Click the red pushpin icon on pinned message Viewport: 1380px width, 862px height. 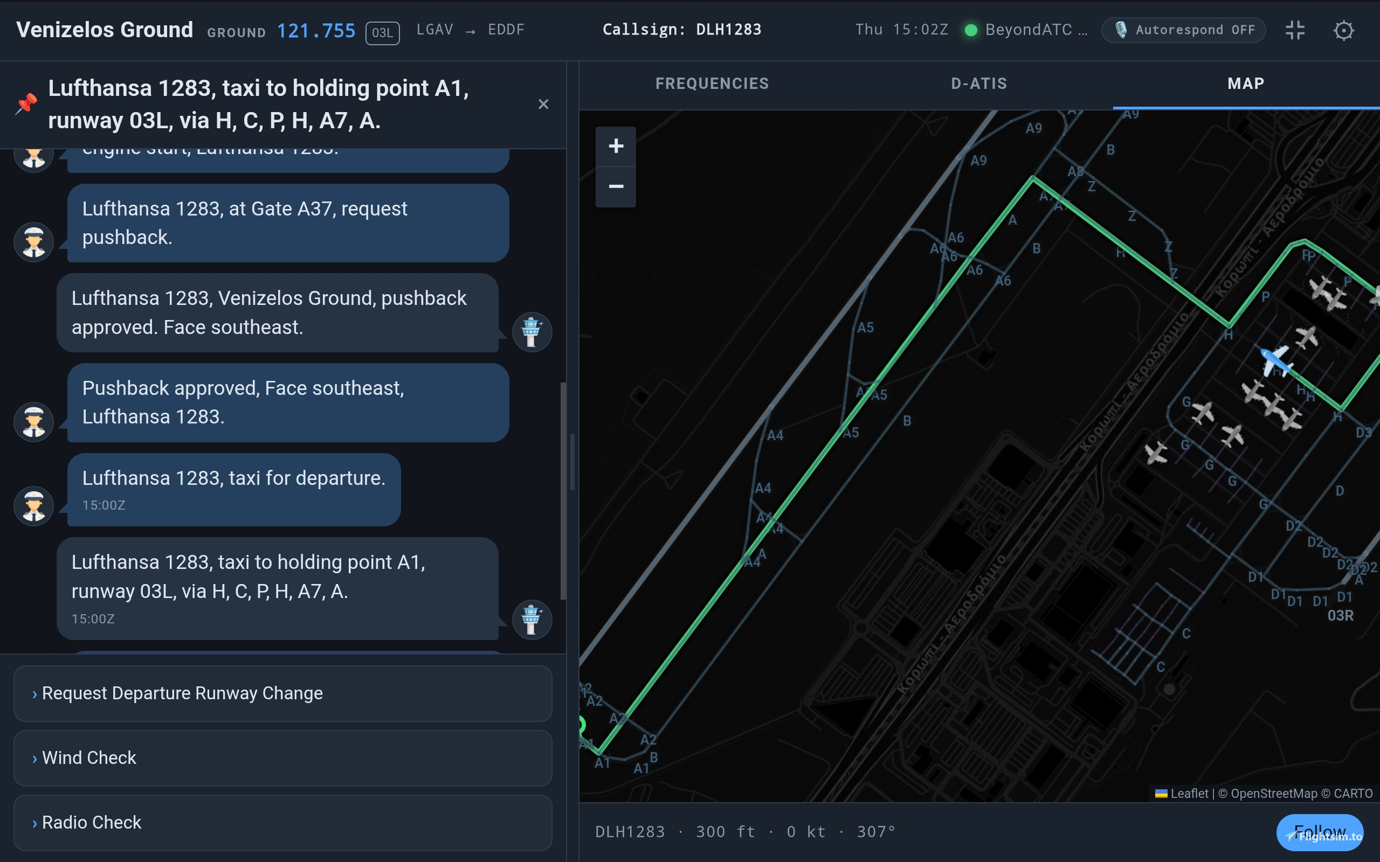[x=26, y=104]
